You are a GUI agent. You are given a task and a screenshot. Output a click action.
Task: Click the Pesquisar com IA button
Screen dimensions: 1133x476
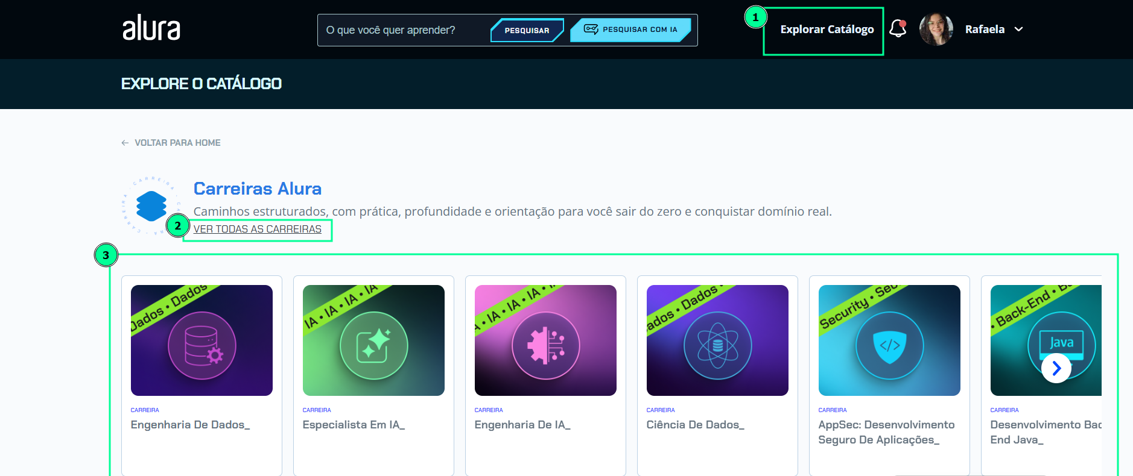[630, 30]
